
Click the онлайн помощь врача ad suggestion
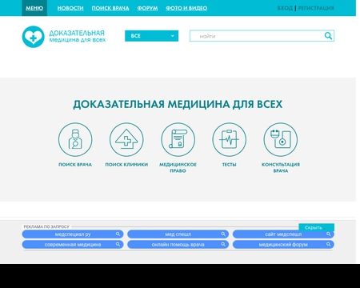pos(178,244)
